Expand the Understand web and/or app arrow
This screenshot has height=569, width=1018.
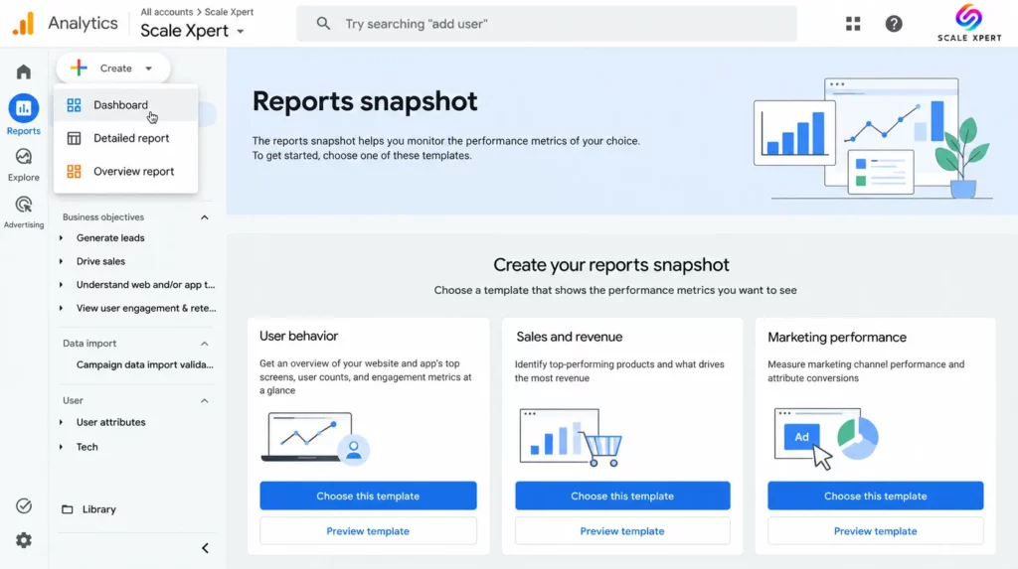pyautogui.click(x=61, y=285)
